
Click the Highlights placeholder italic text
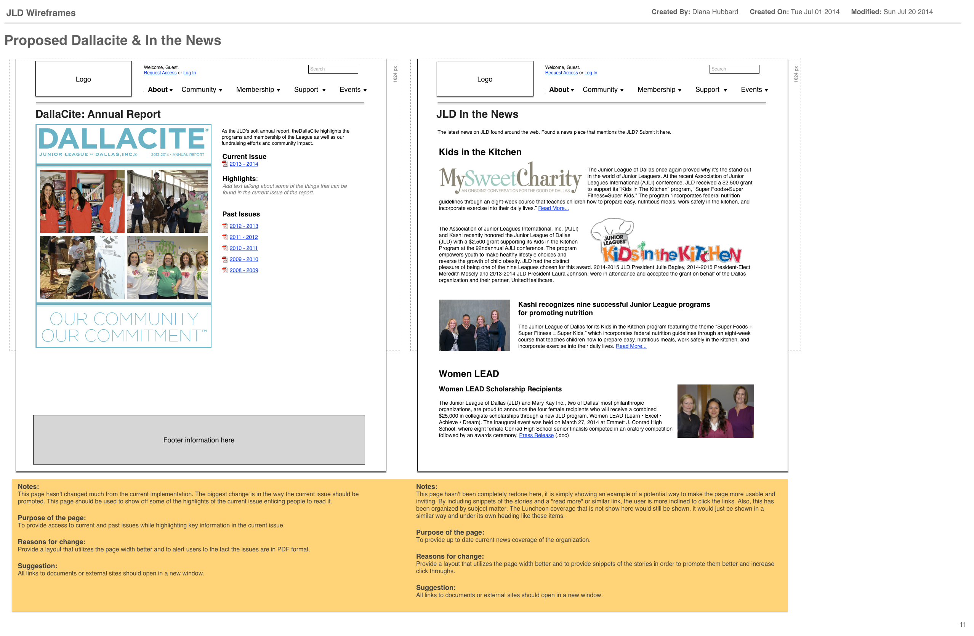284,189
